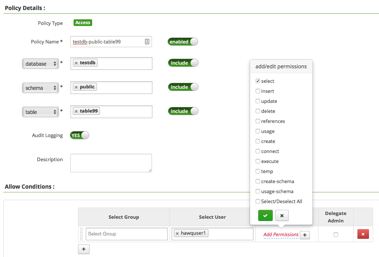Open the table resource type dropdown
This screenshot has height=257, width=379.
(x=41, y=112)
